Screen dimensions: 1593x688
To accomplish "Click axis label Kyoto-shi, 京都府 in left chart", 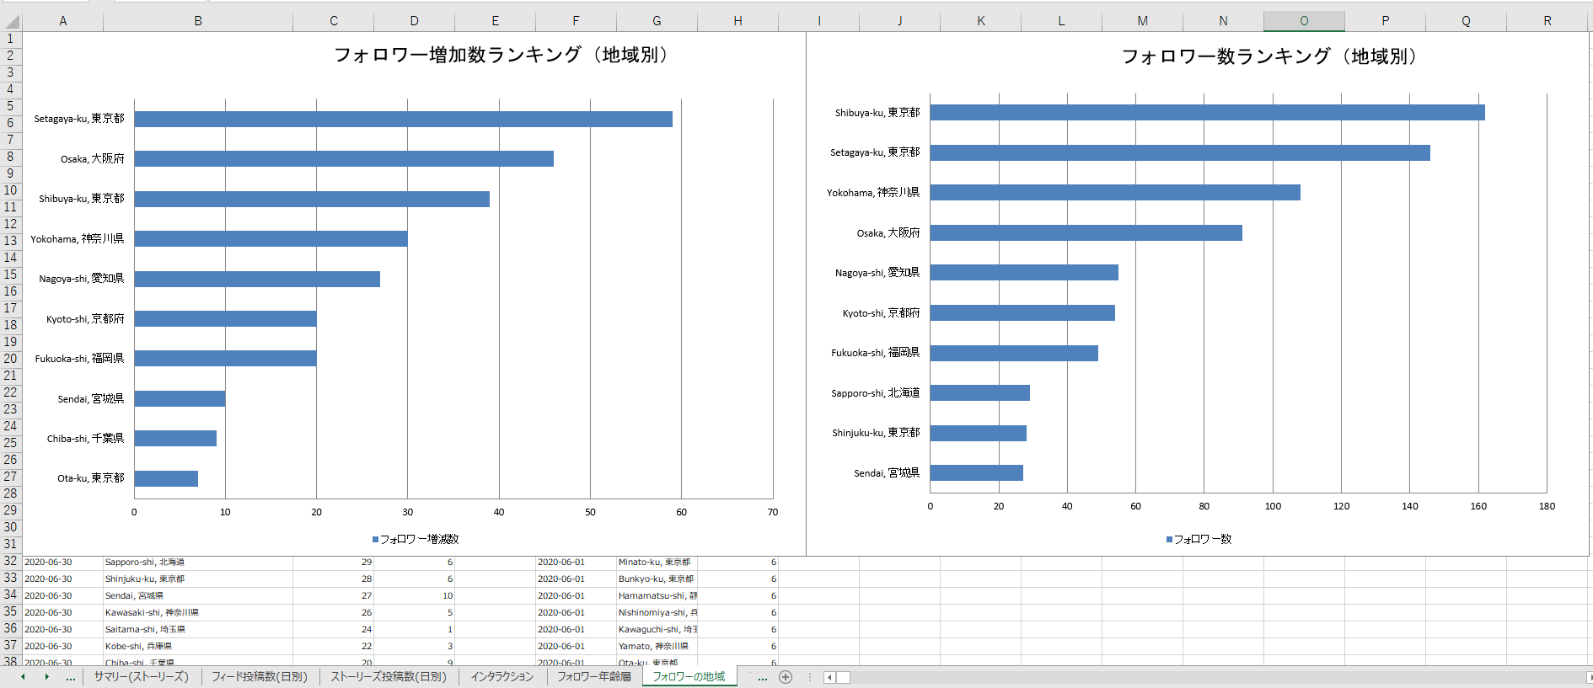I will click(85, 318).
